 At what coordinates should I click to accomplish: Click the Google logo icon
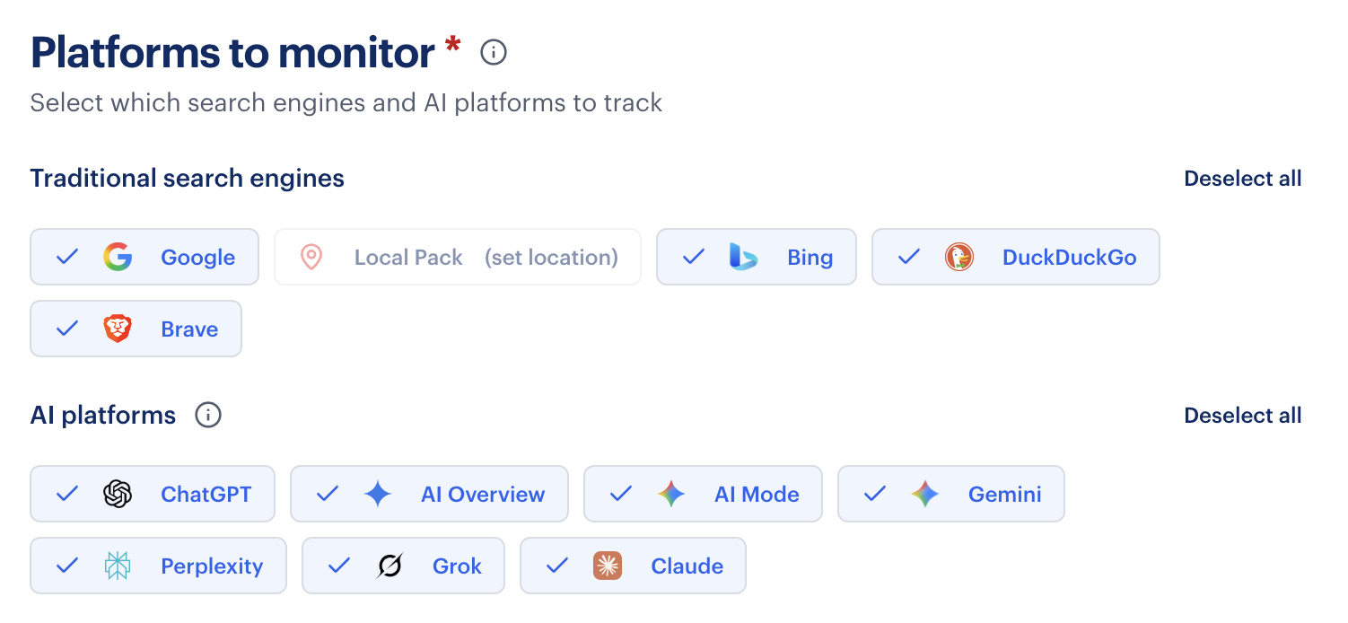[117, 257]
